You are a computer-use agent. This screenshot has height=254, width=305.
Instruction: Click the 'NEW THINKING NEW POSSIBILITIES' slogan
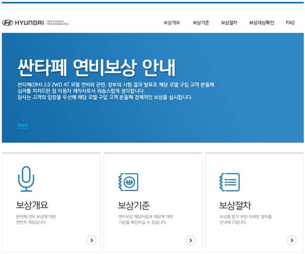(58, 23)
